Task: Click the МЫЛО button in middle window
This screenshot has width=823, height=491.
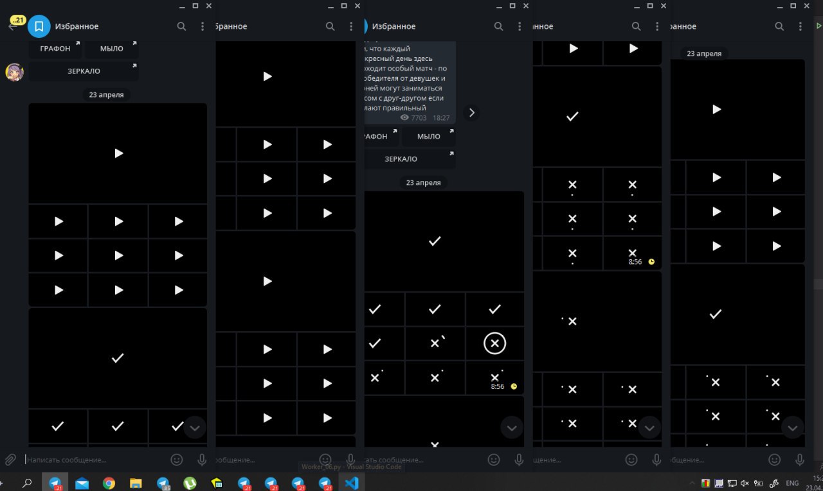Action: tap(428, 136)
